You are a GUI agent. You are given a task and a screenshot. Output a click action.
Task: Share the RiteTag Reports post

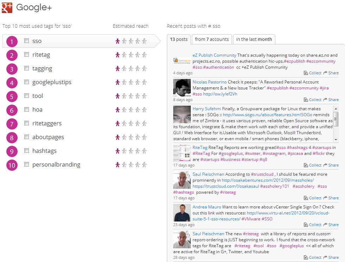331,165
